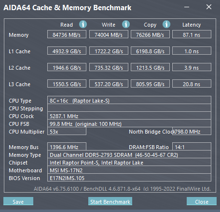
Task: Select the Memory Write result field
Action: tap(109, 34)
